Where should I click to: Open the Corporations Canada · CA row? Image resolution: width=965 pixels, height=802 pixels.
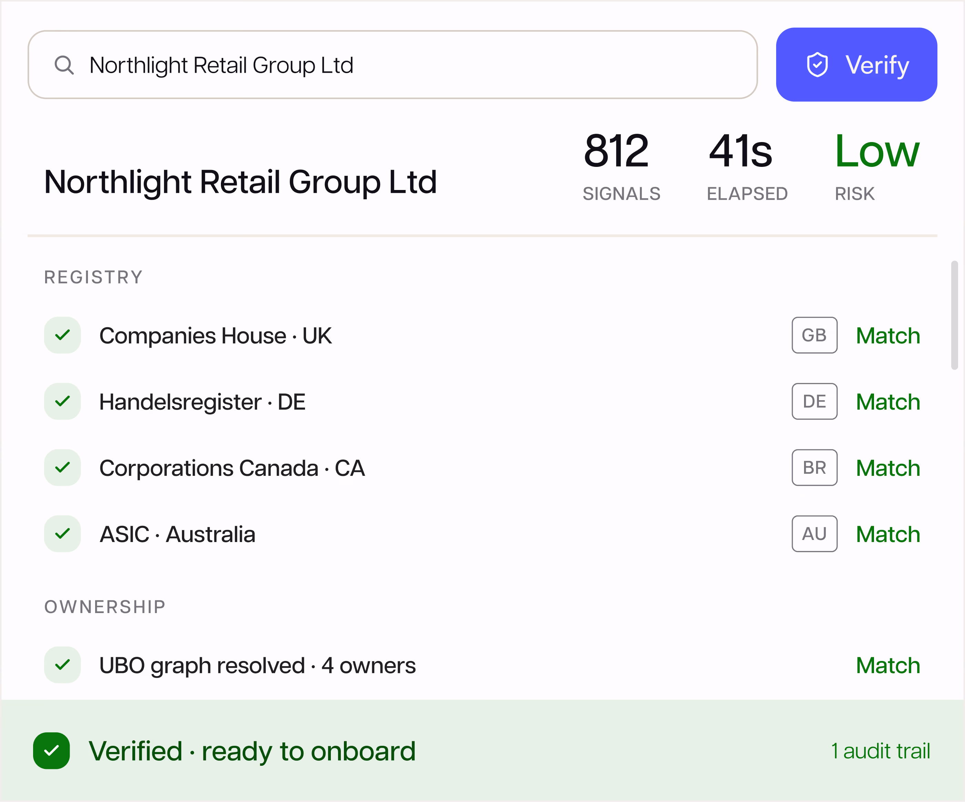click(x=482, y=468)
